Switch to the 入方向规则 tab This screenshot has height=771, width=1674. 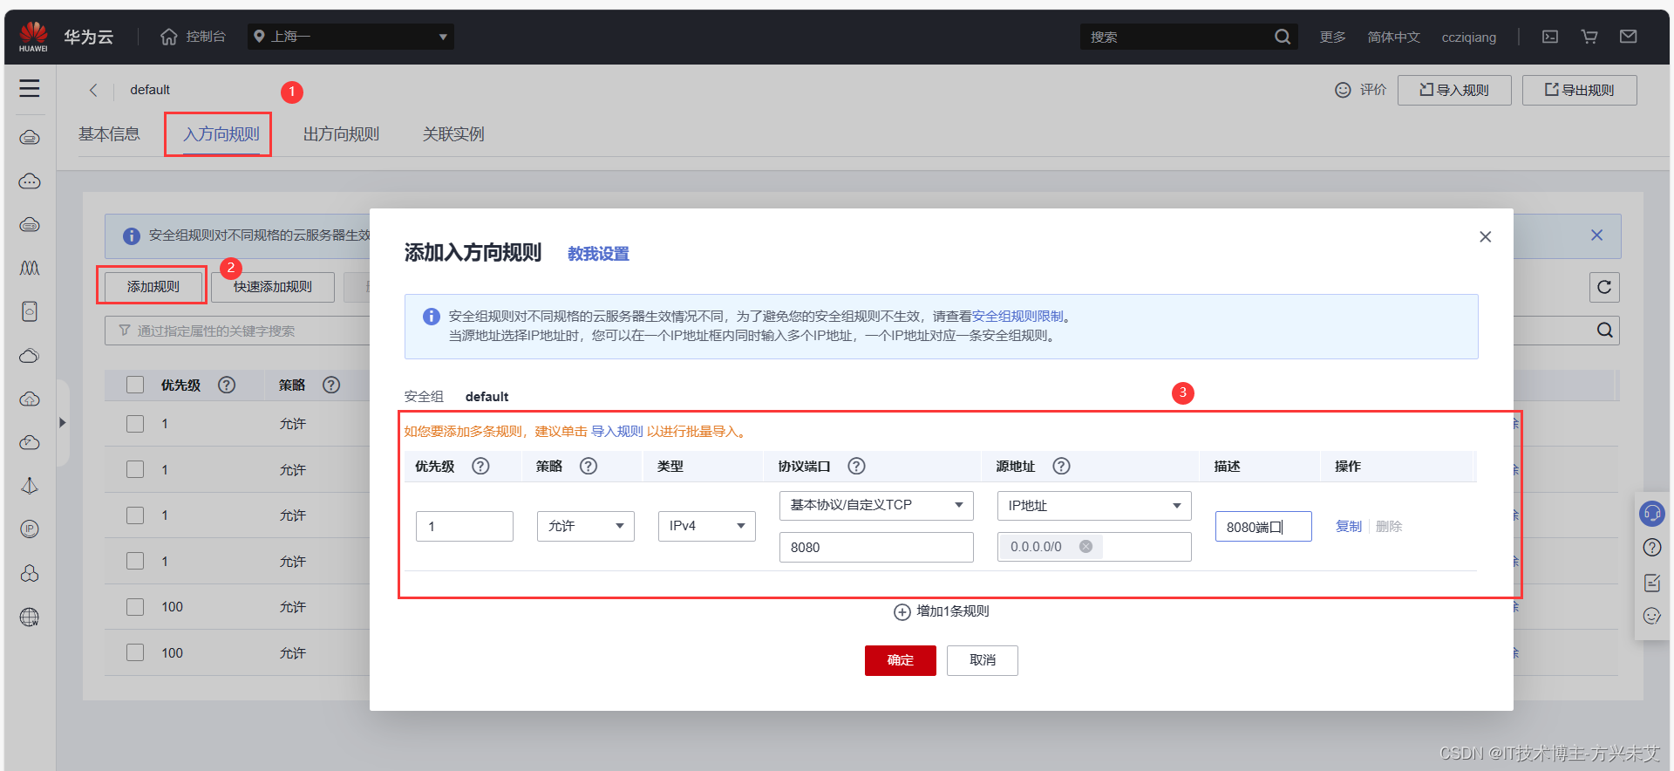point(221,134)
